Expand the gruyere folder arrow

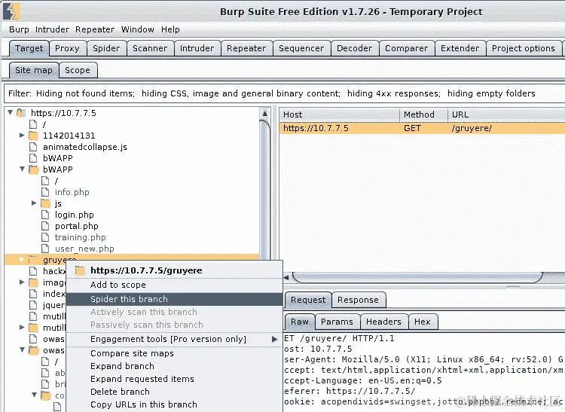(22, 259)
